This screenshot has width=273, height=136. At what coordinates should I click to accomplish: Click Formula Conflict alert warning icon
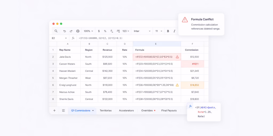point(185,20)
